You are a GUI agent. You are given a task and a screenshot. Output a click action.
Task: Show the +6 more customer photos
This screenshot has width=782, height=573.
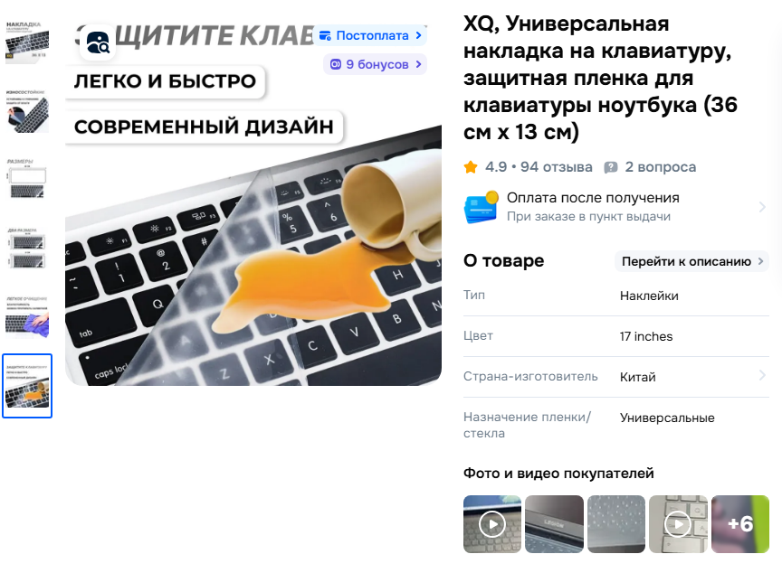click(740, 523)
